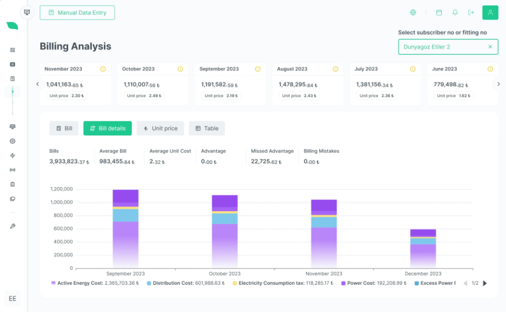Image resolution: width=506 pixels, height=312 pixels.
Task: Open the globe language icon
Action: coord(413,13)
